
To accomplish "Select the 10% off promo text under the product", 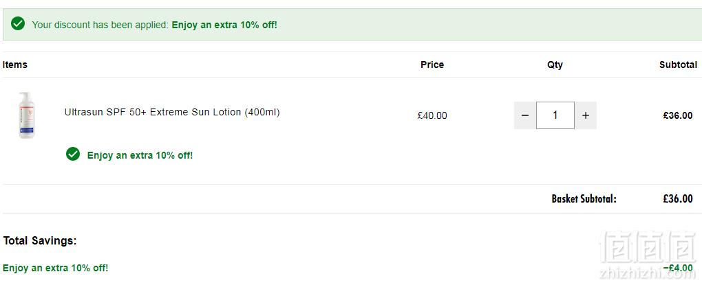I will 140,155.
